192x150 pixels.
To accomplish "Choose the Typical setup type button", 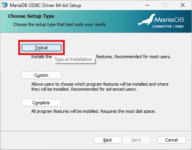I will tap(42, 48).
